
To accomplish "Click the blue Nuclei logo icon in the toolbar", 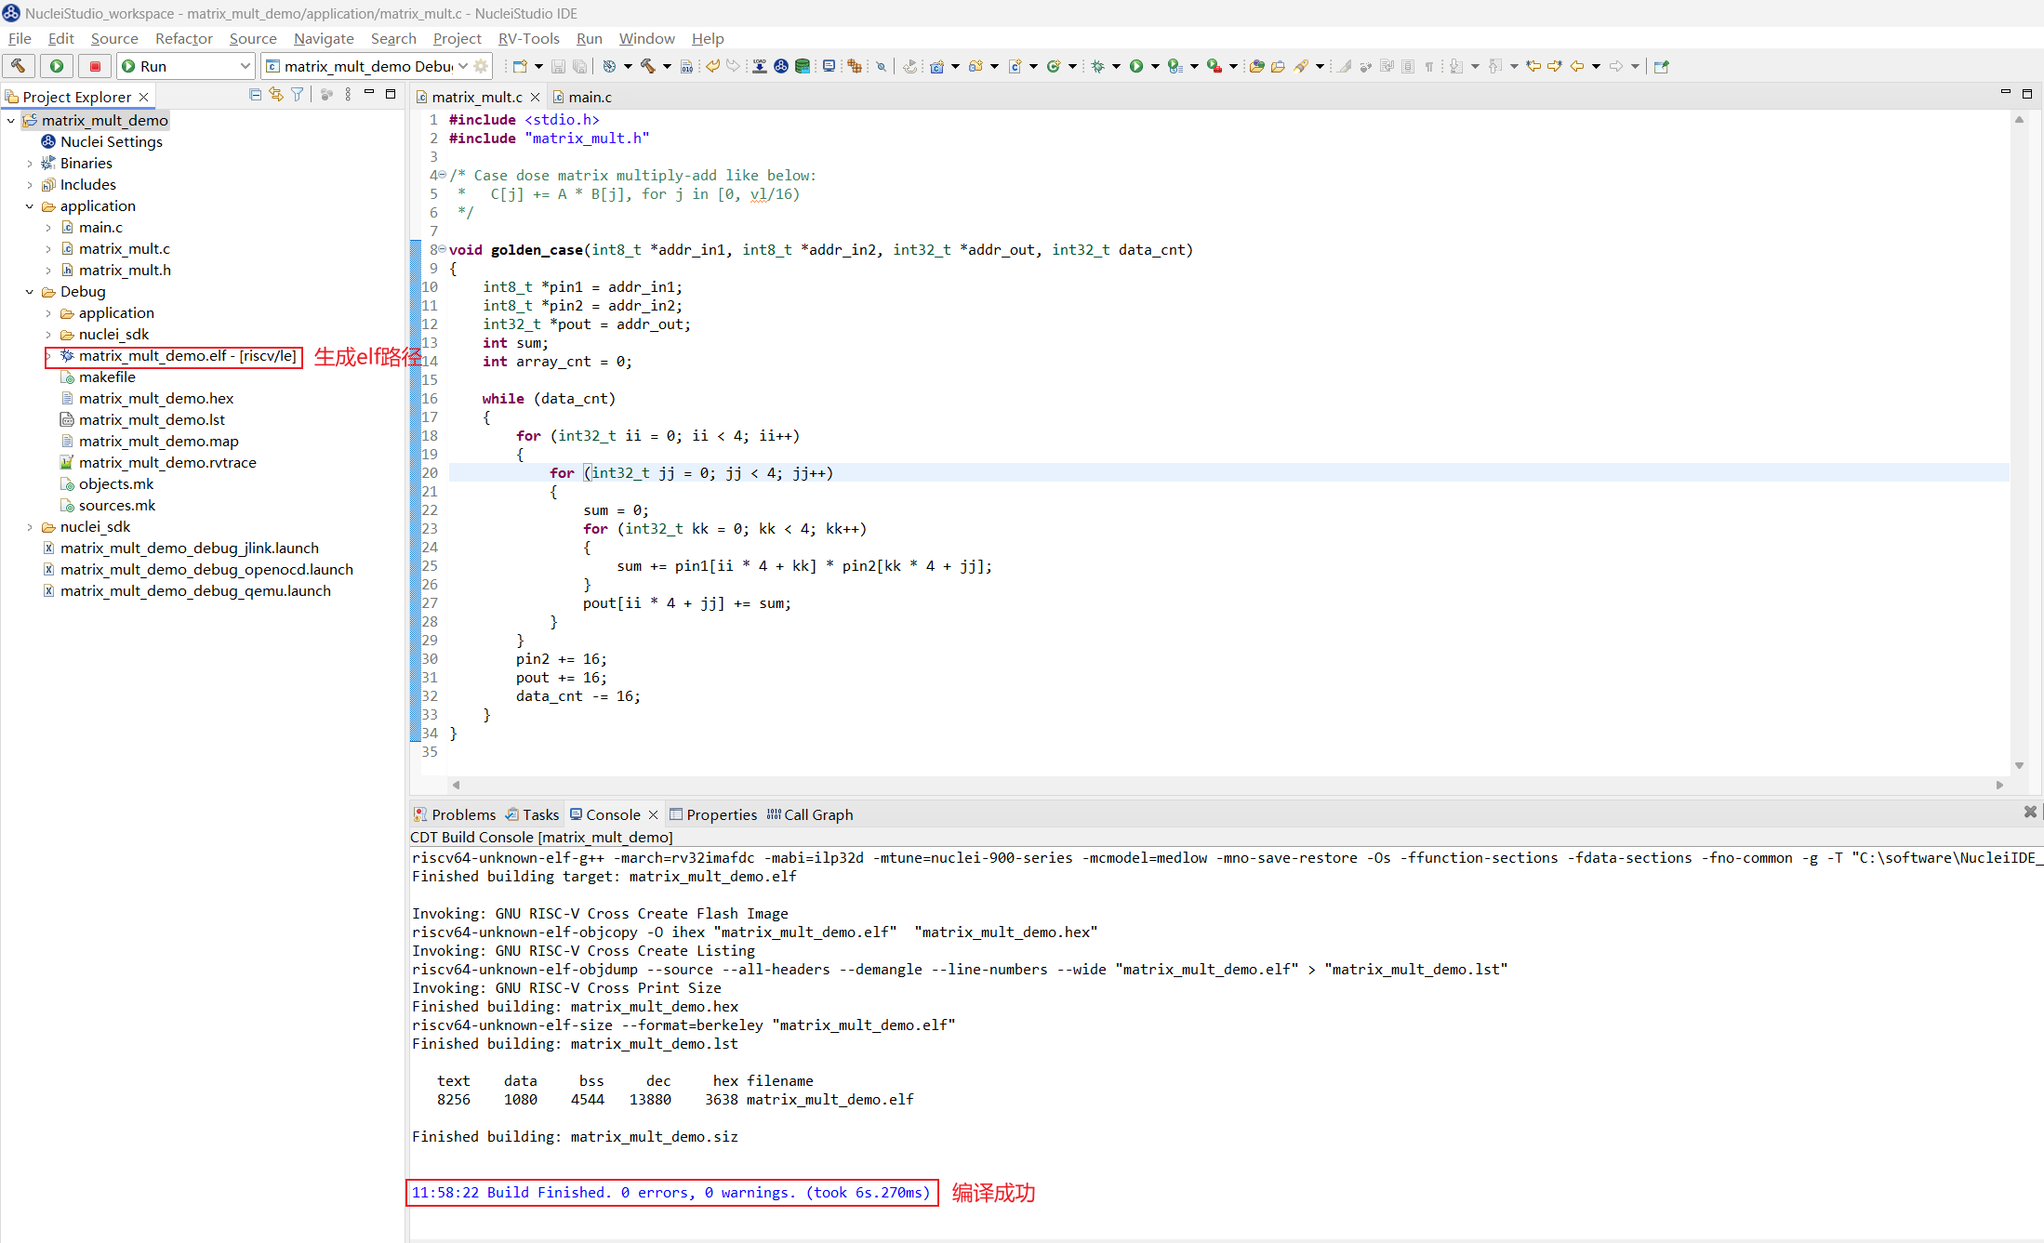I will pyautogui.click(x=781, y=66).
